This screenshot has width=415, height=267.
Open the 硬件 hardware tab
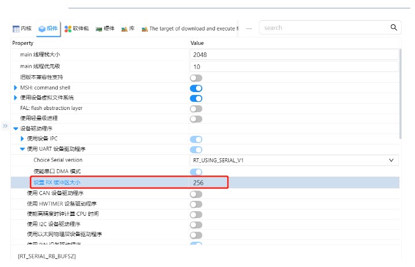105,28
